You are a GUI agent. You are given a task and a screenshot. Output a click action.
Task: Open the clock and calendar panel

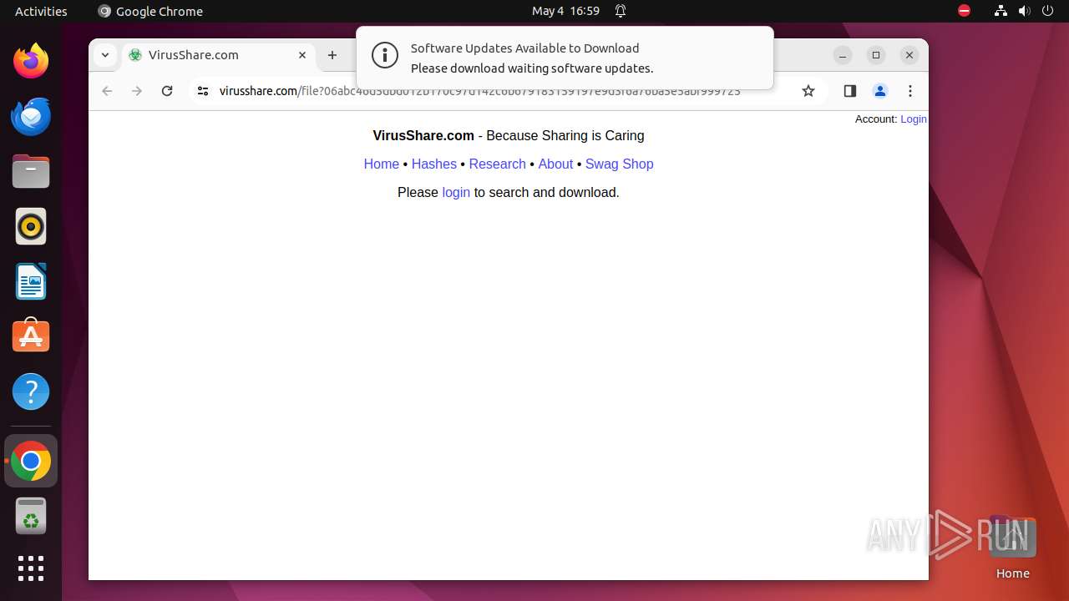(x=565, y=11)
